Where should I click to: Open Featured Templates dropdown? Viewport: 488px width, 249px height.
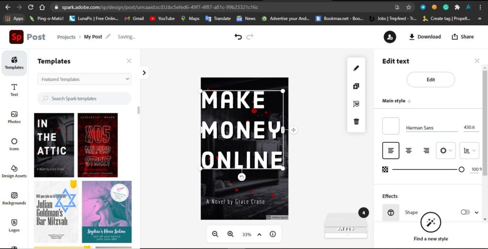tap(84, 79)
